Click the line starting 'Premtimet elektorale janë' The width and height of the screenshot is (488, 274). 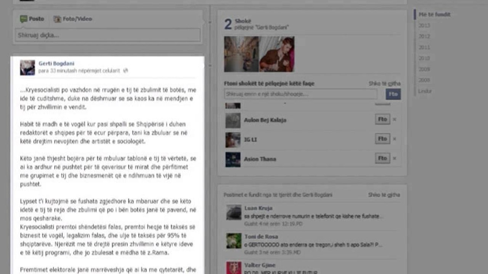(x=108, y=270)
